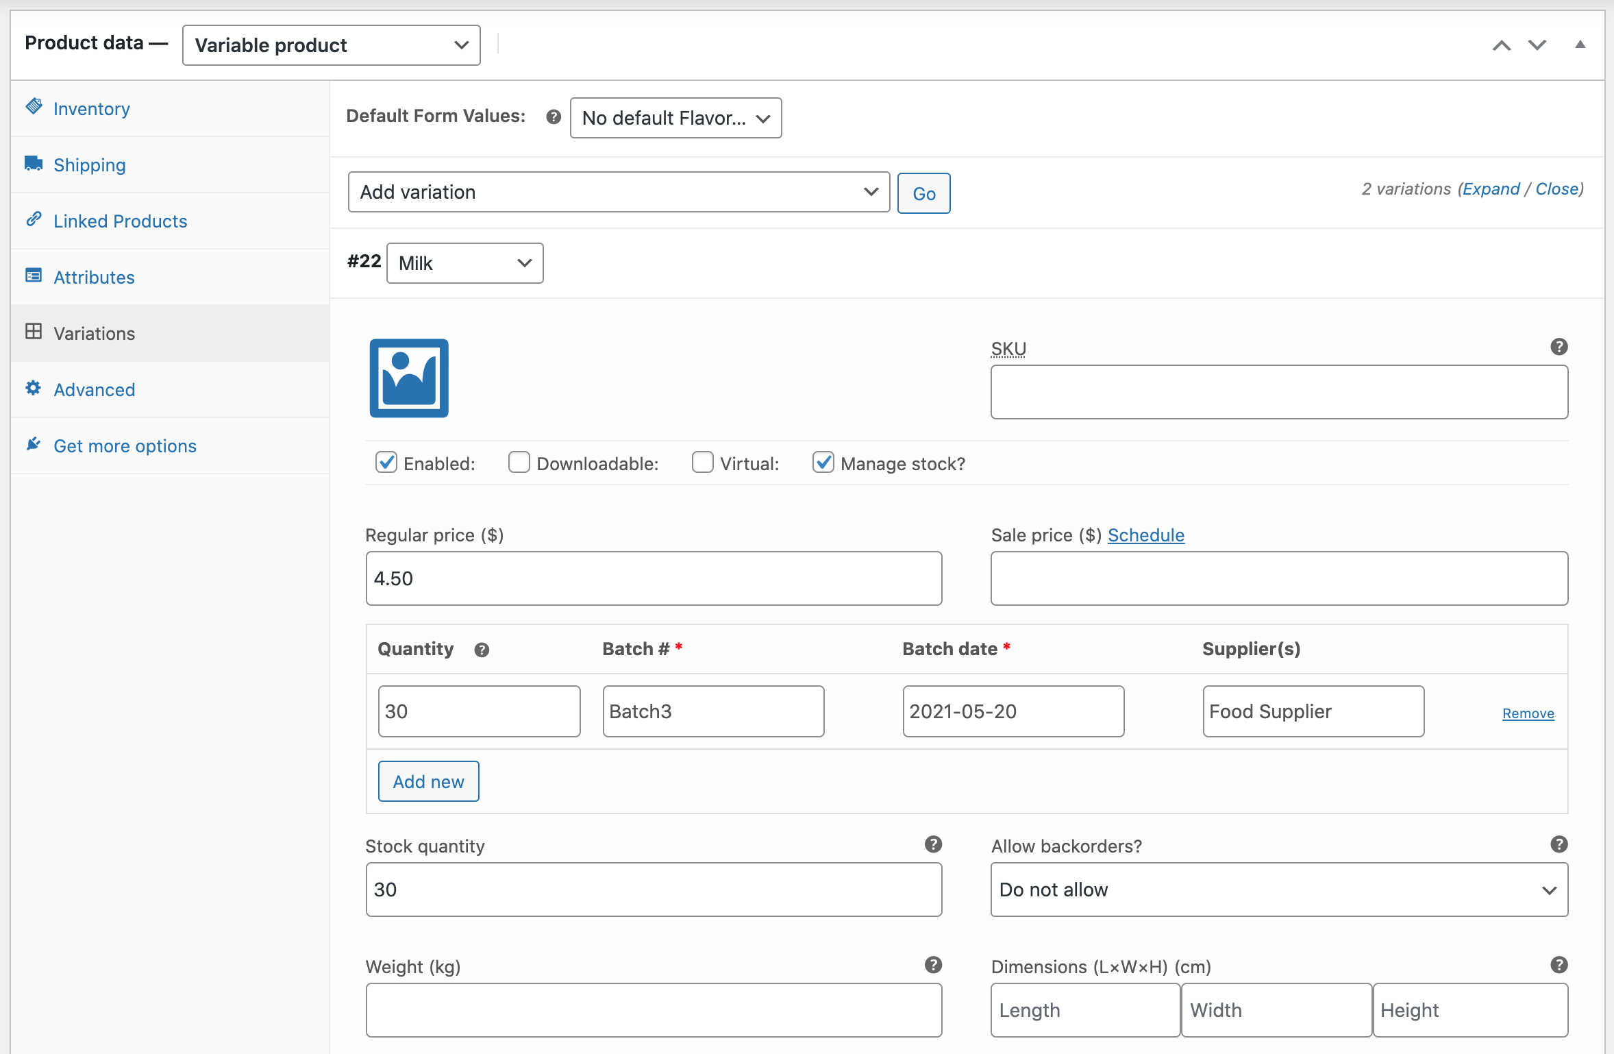Open the Allow backorders dropdown

[1278, 890]
